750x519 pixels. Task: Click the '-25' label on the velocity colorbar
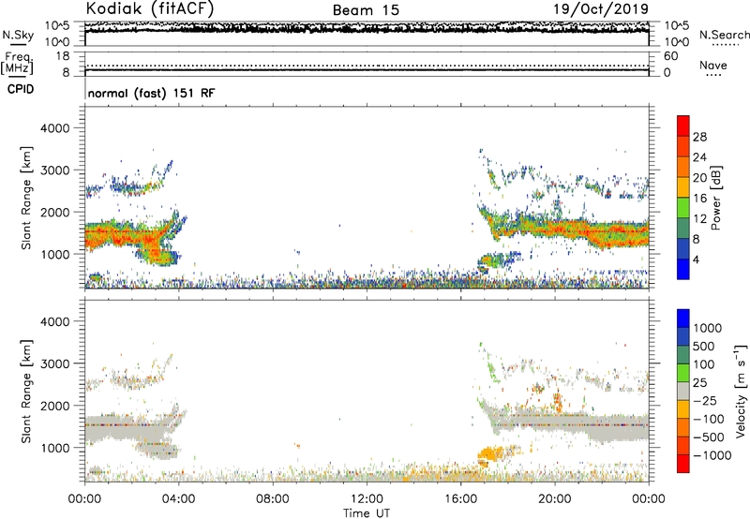tap(705, 400)
